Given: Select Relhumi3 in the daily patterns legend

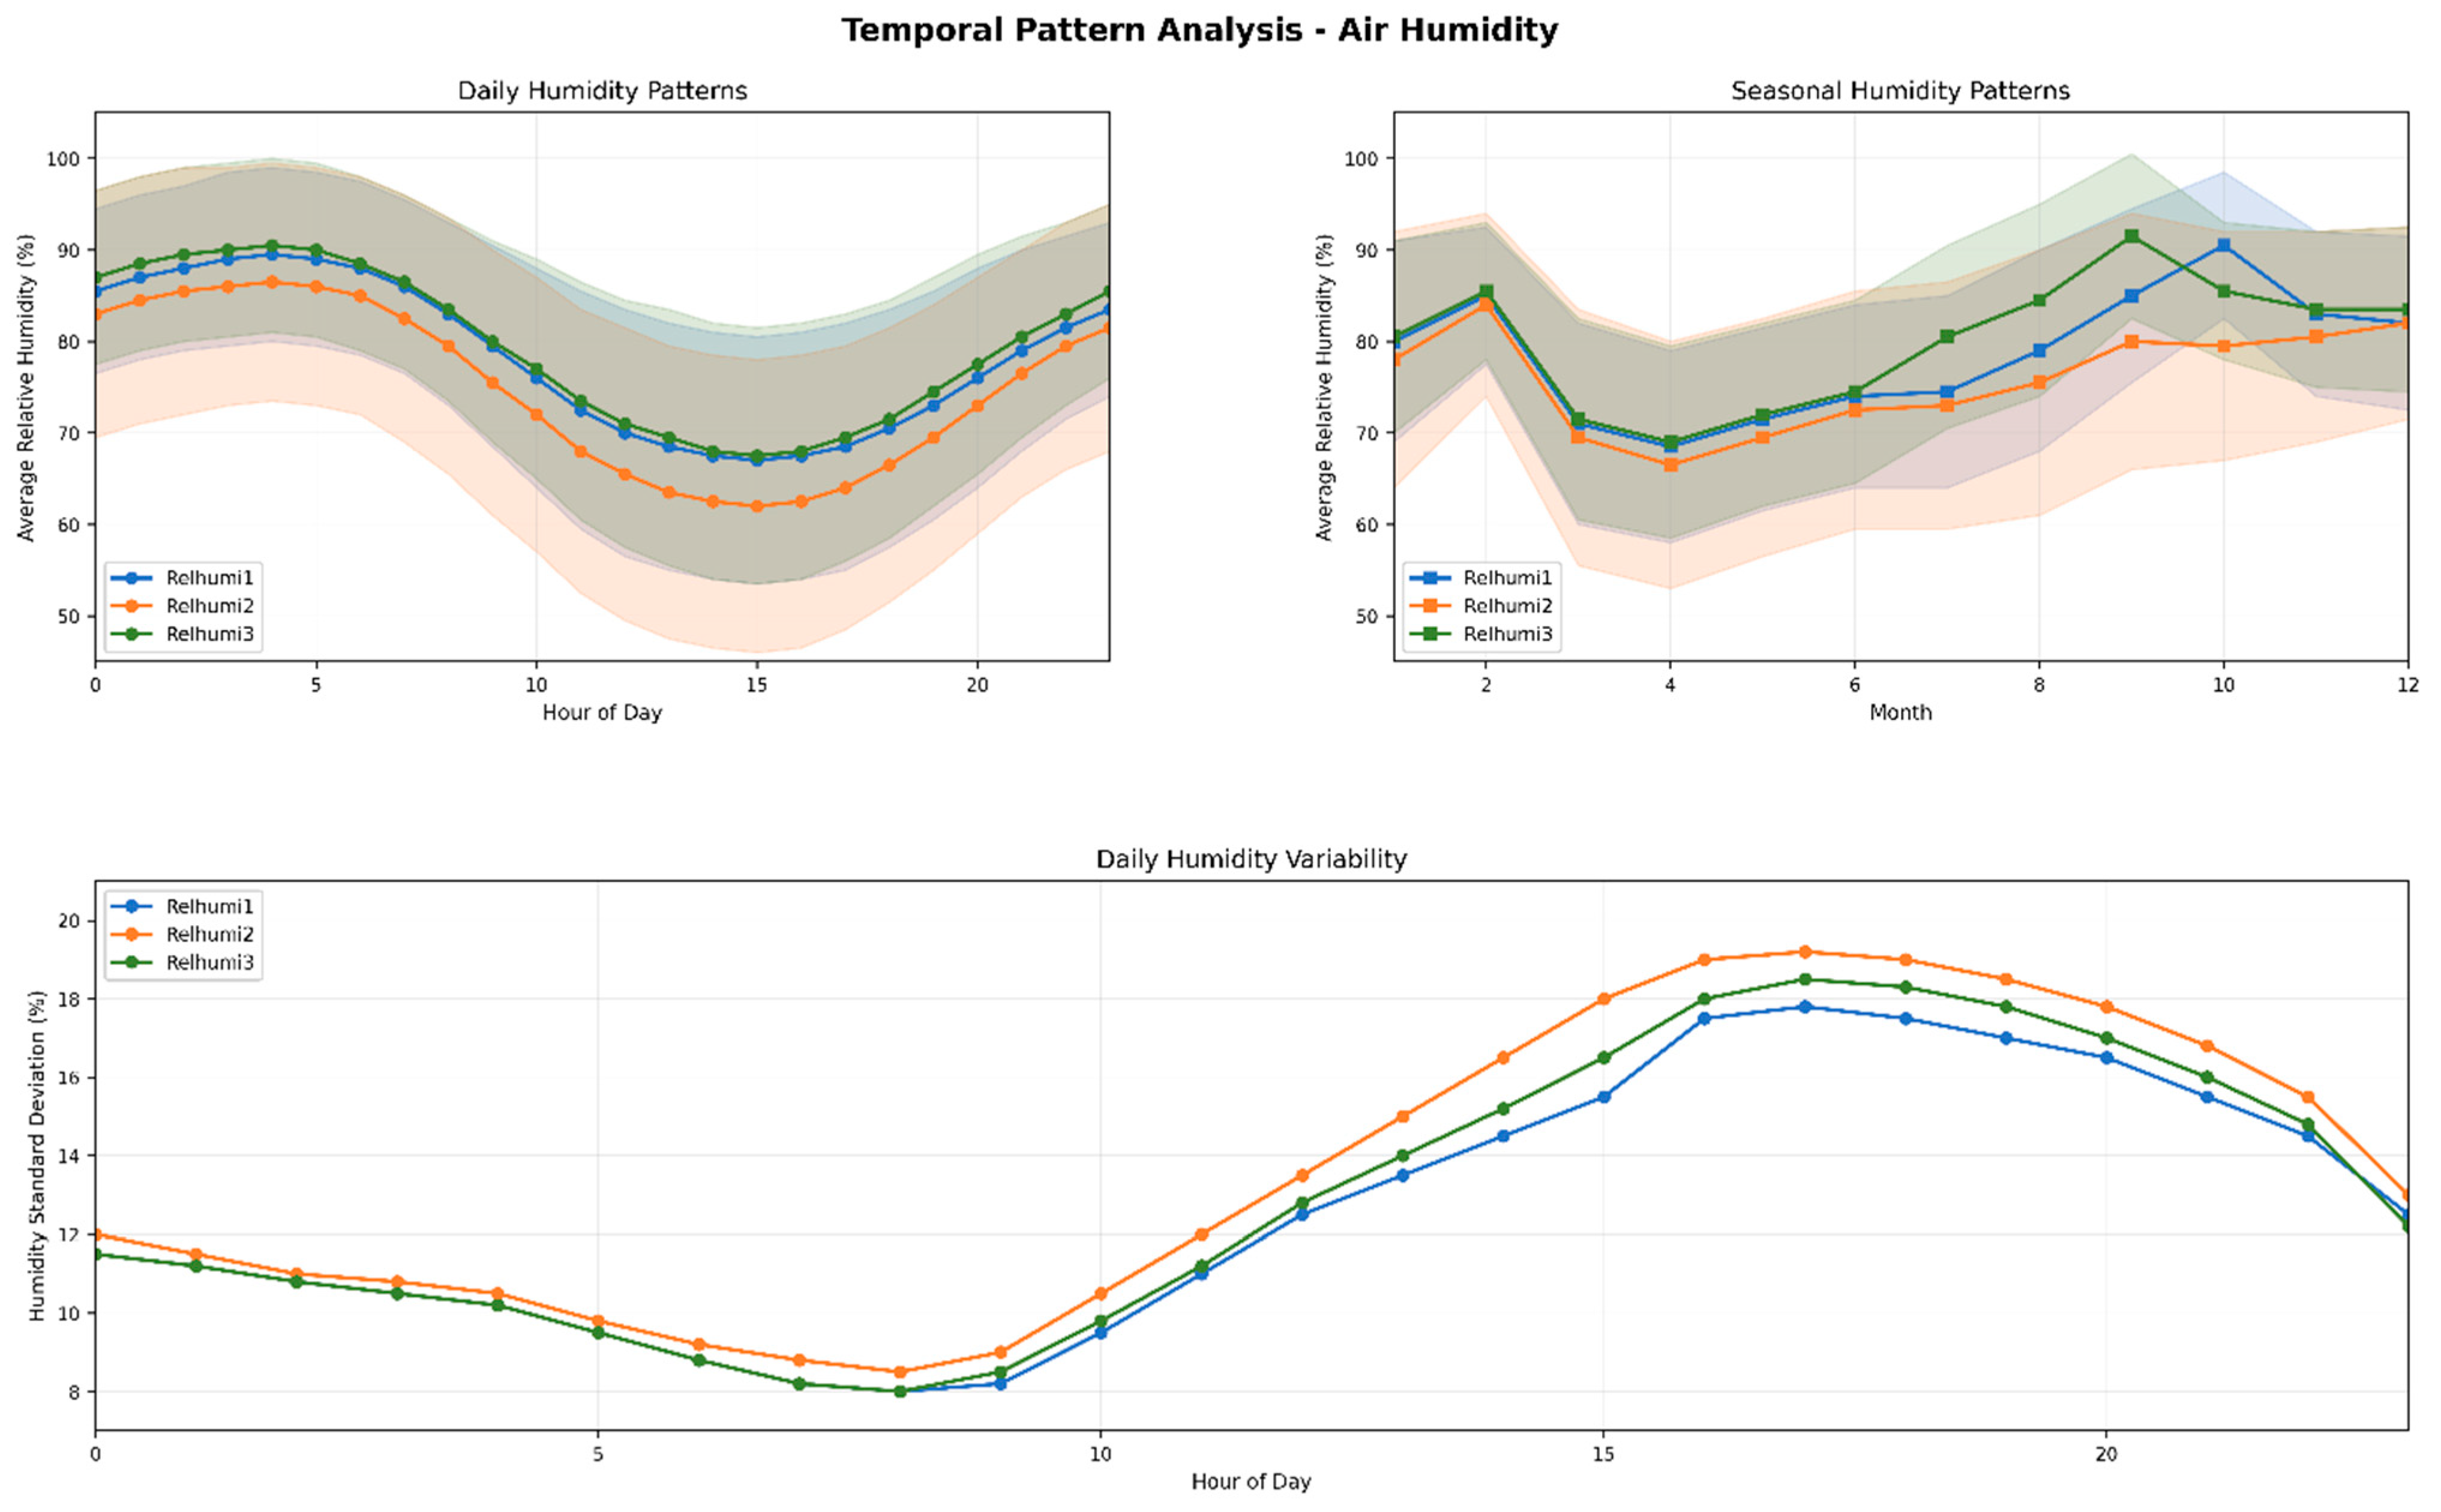Looking at the screenshot, I should click(x=209, y=634).
